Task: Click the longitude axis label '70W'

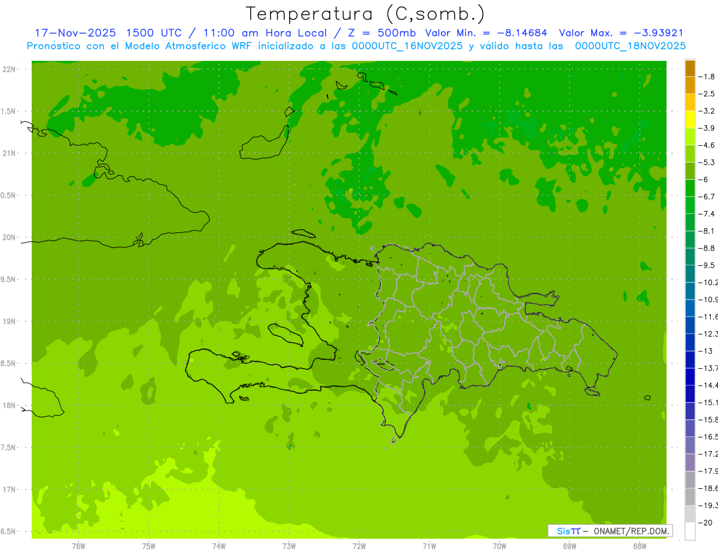Action: [x=500, y=546]
